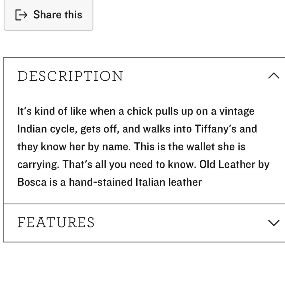Viewport: 285px width, 285px height.
Task: Click "Italian leather" at the paragraph end
Action: 169,182
